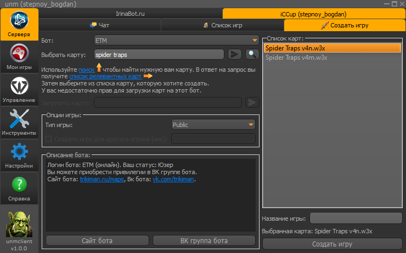Screen dimensions: 406x253
Task: Open the Список игр tab
Action: (222, 25)
